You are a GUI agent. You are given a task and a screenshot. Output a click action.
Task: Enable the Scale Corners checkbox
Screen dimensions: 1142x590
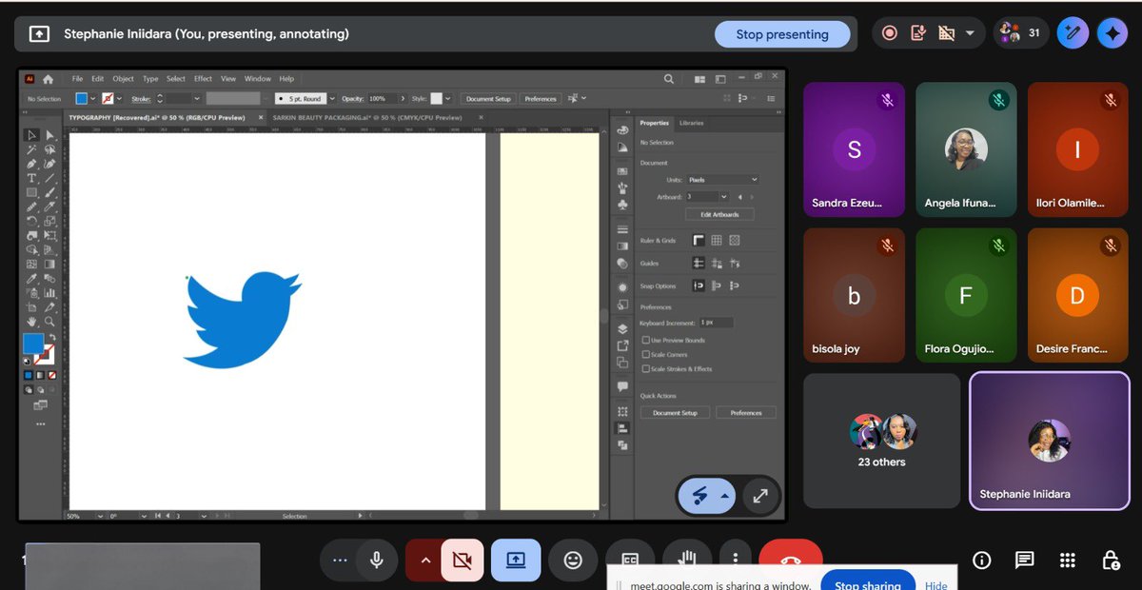pos(646,354)
